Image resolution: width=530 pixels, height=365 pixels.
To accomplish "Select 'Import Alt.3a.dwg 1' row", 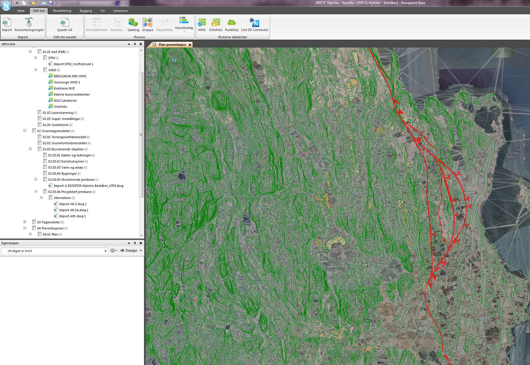I will [x=71, y=210].
